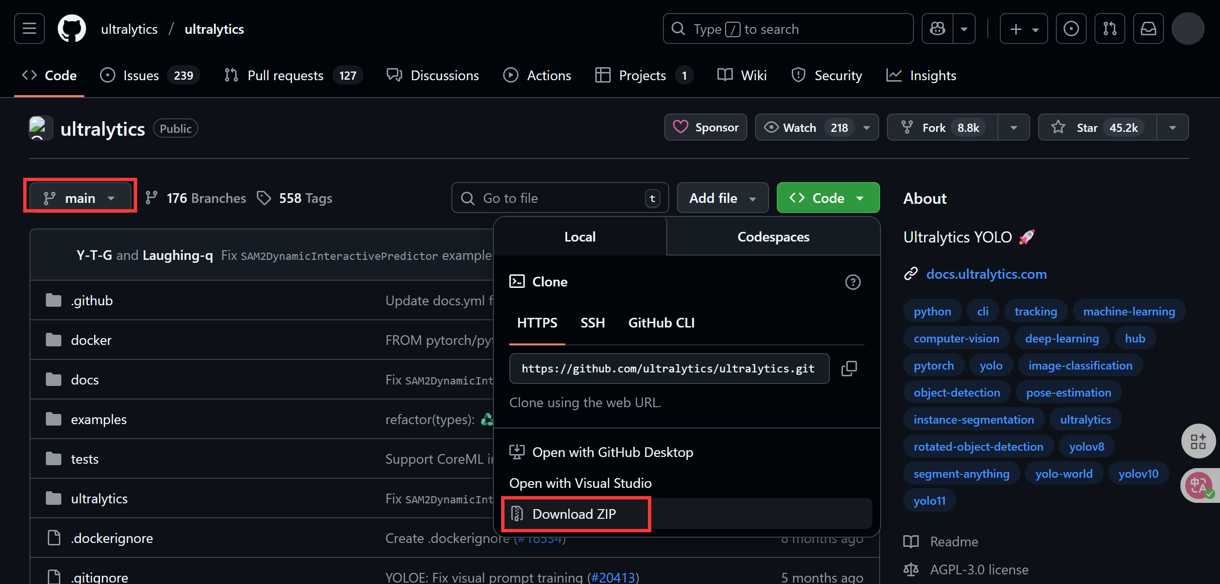The height and width of the screenshot is (584, 1220).
Task: Focus the Go to file search box
Action: pyautogui.click(x=560, y=198)
